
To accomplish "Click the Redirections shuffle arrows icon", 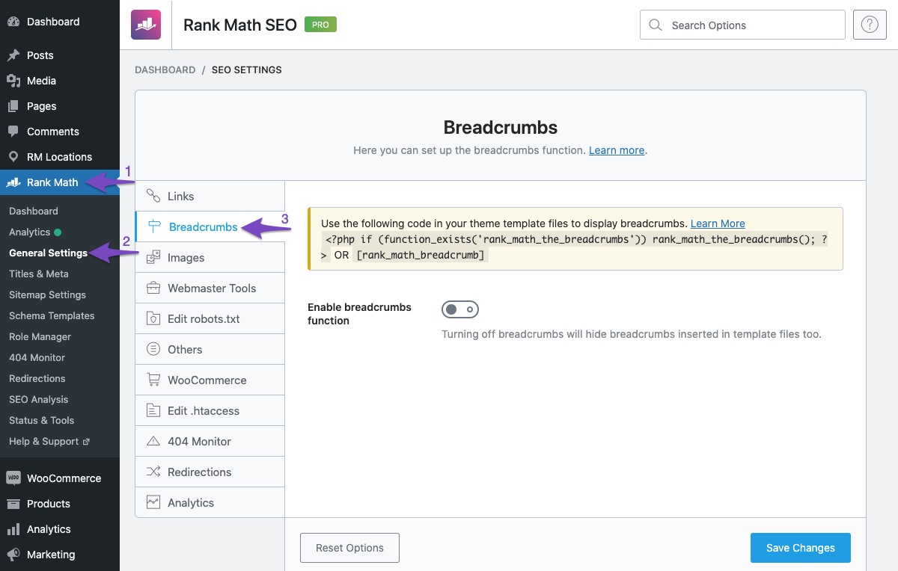I will [153, 472].
